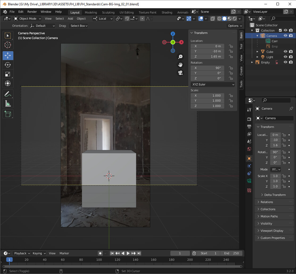296x274 pixels.
Task: Click the Location Z 1.65 m field
Action: [207, 57]
